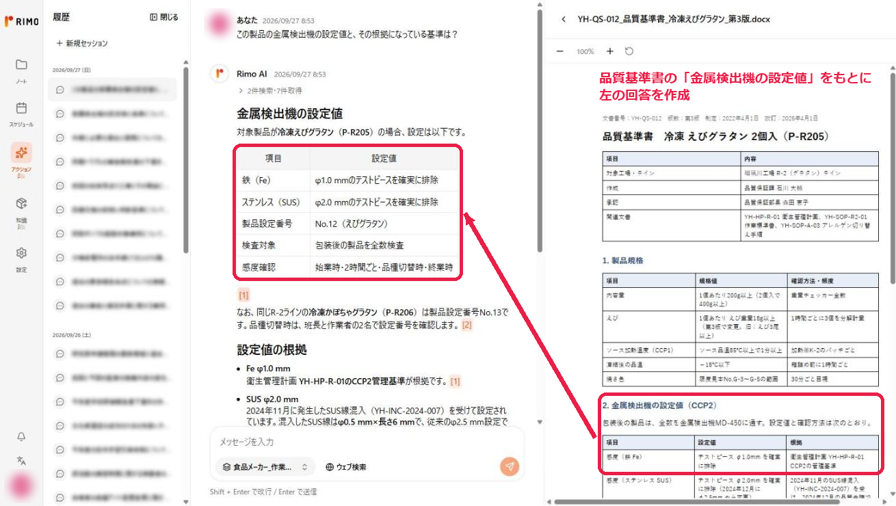Click the あなた user avatar in chat
896x506 pixels.
point(219,23)
